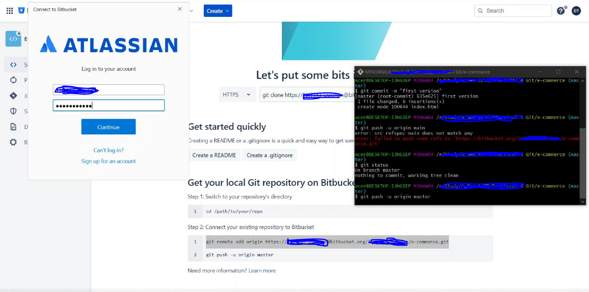Open Repository settings gear sidebar icon
The image size is (589, 292).
point(13,142)
